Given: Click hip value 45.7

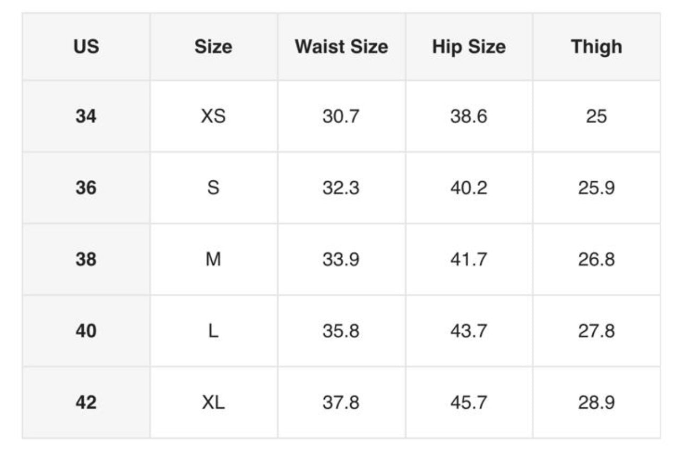Looking at the screenshot, I should point(469,402).
